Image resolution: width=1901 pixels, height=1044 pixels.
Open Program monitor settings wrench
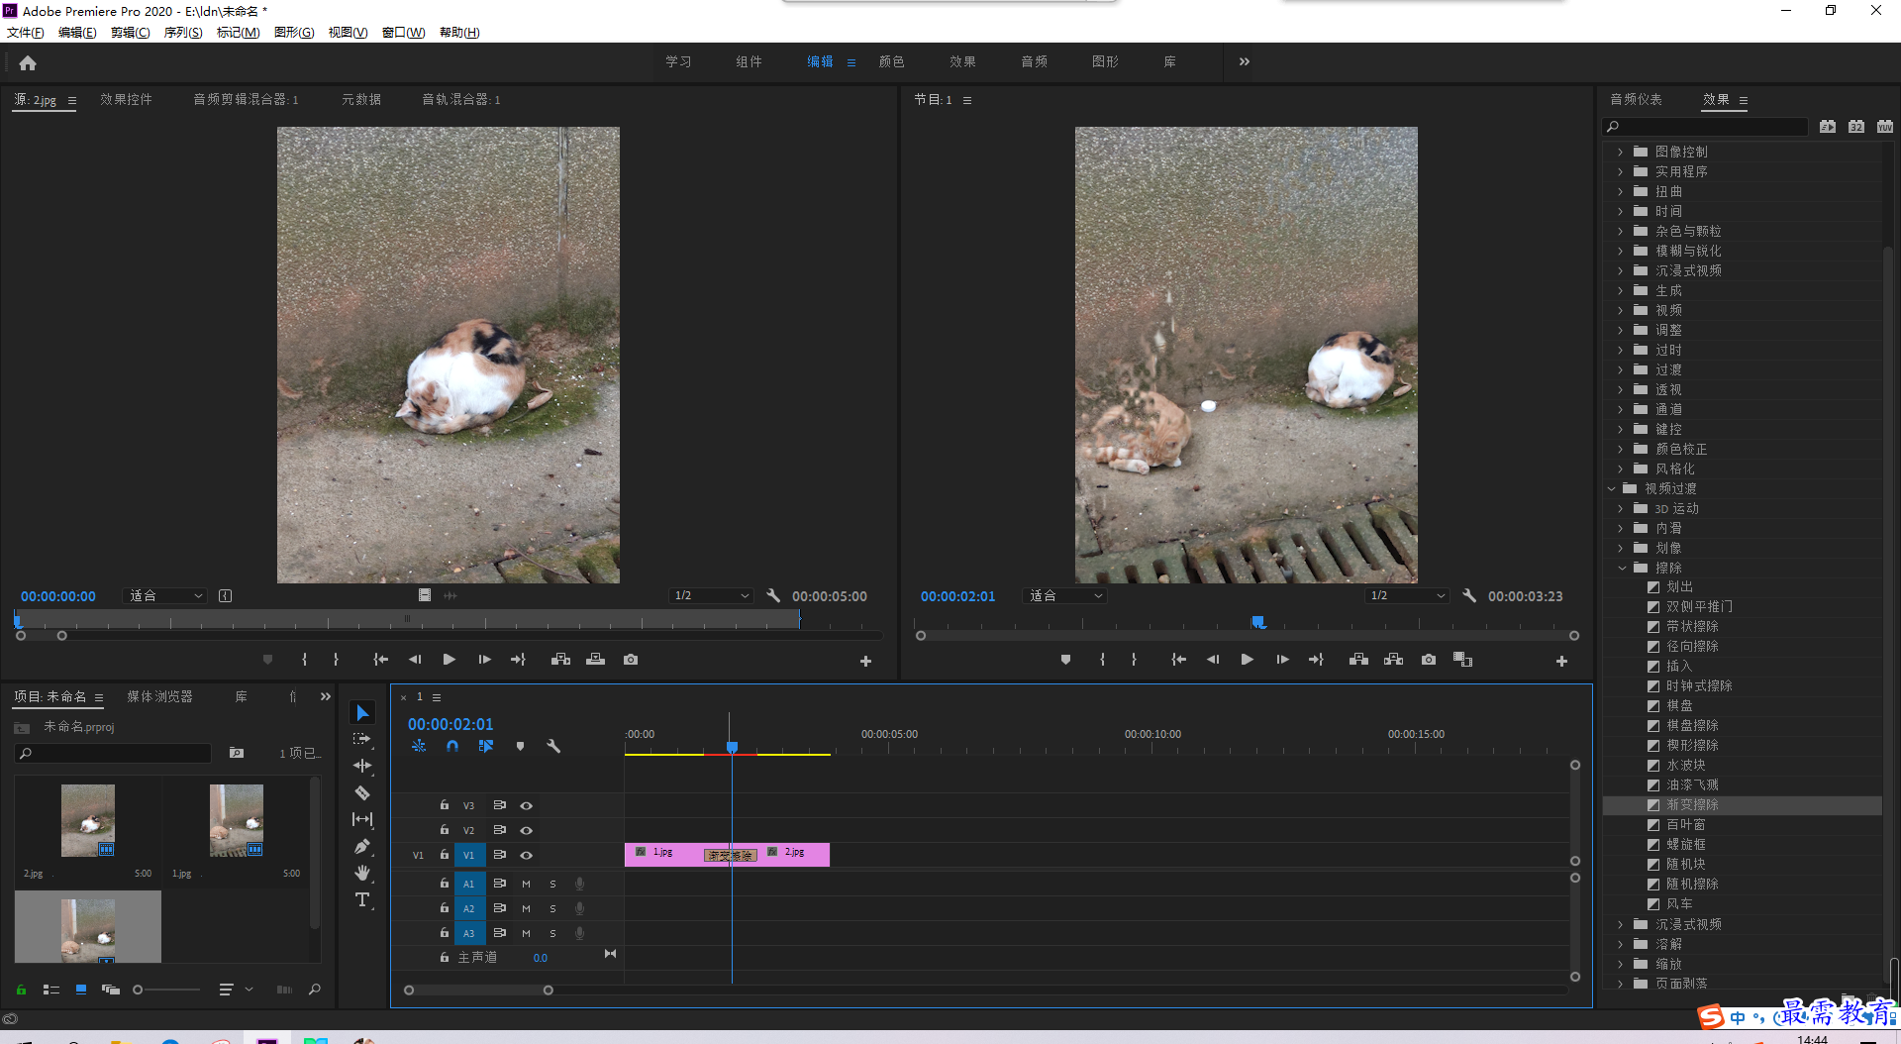(x=1469, y=595)
